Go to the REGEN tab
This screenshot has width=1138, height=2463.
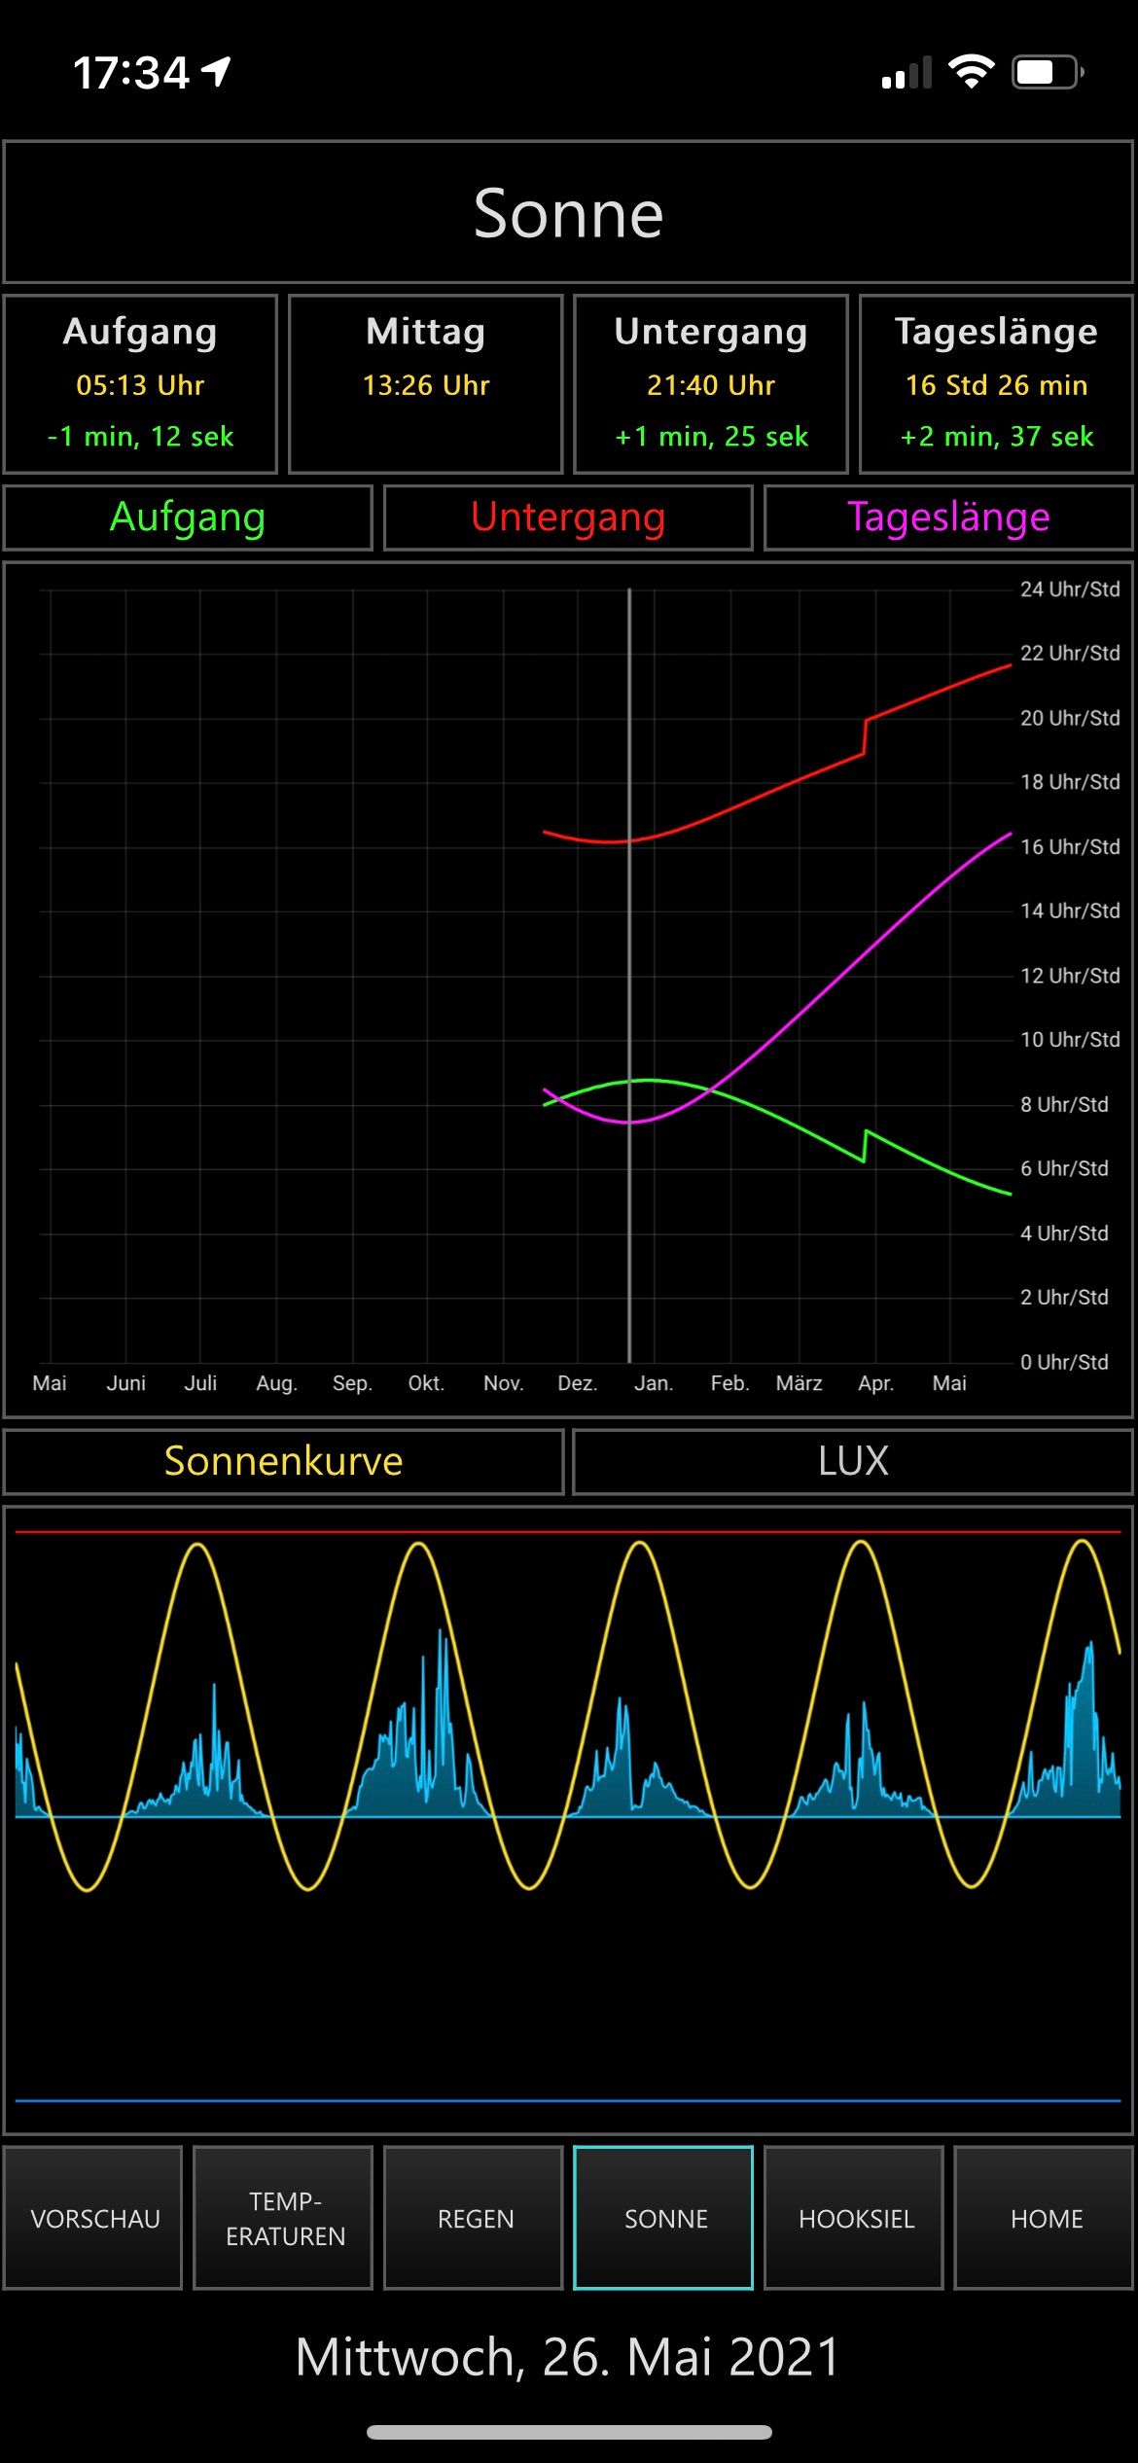point(475,2218)
